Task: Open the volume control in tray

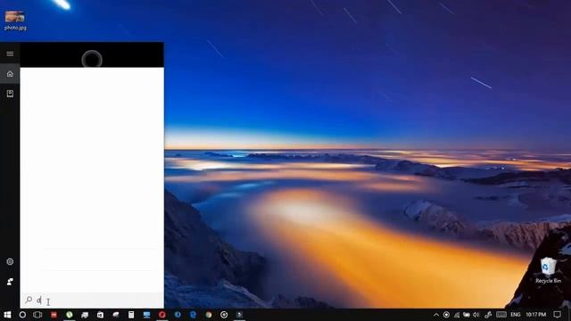Action: click(x=476, y=315)
